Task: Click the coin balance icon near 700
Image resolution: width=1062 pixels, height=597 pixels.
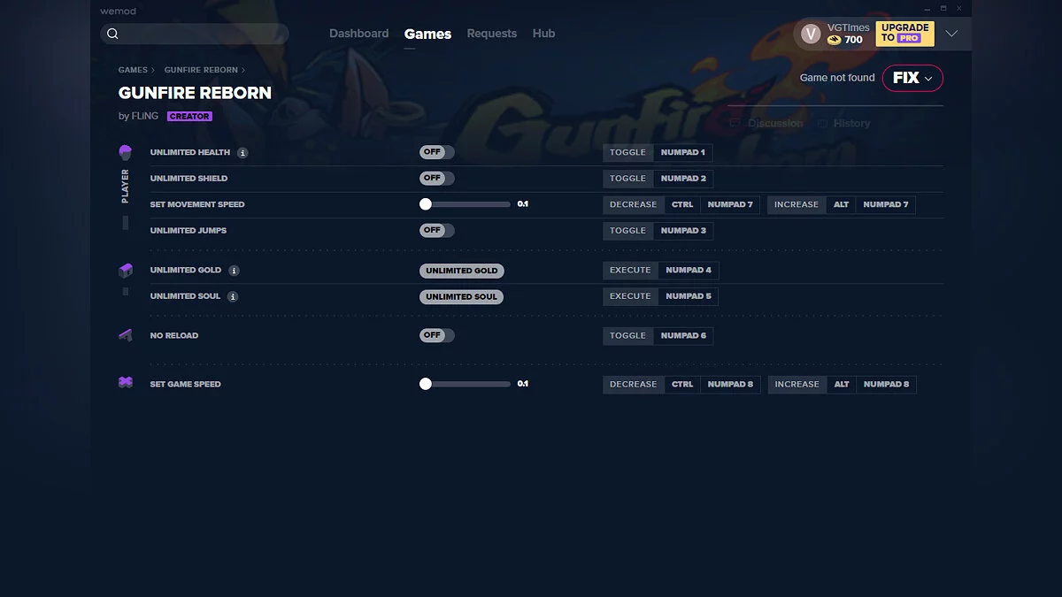Action: click(834, 40)
